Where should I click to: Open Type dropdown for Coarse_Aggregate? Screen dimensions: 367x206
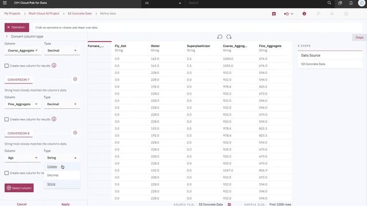62,50
